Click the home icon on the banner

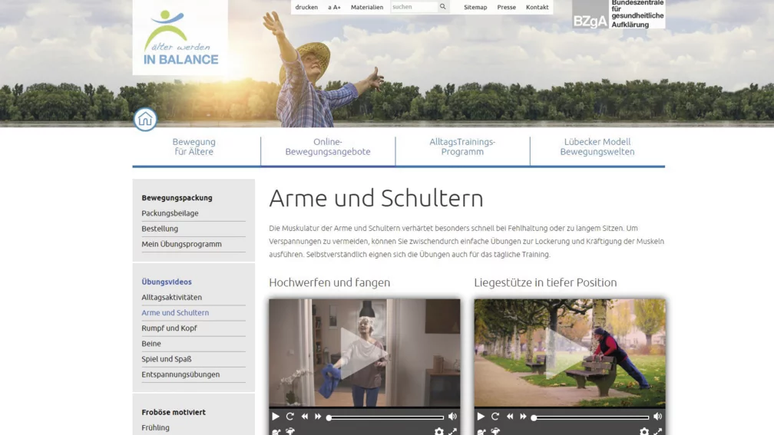pyautogui.click(x=145, y=119)
